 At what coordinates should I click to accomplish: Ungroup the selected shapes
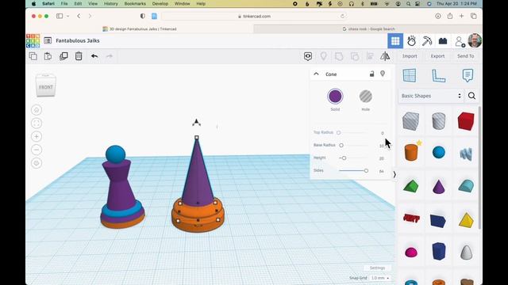355,56
